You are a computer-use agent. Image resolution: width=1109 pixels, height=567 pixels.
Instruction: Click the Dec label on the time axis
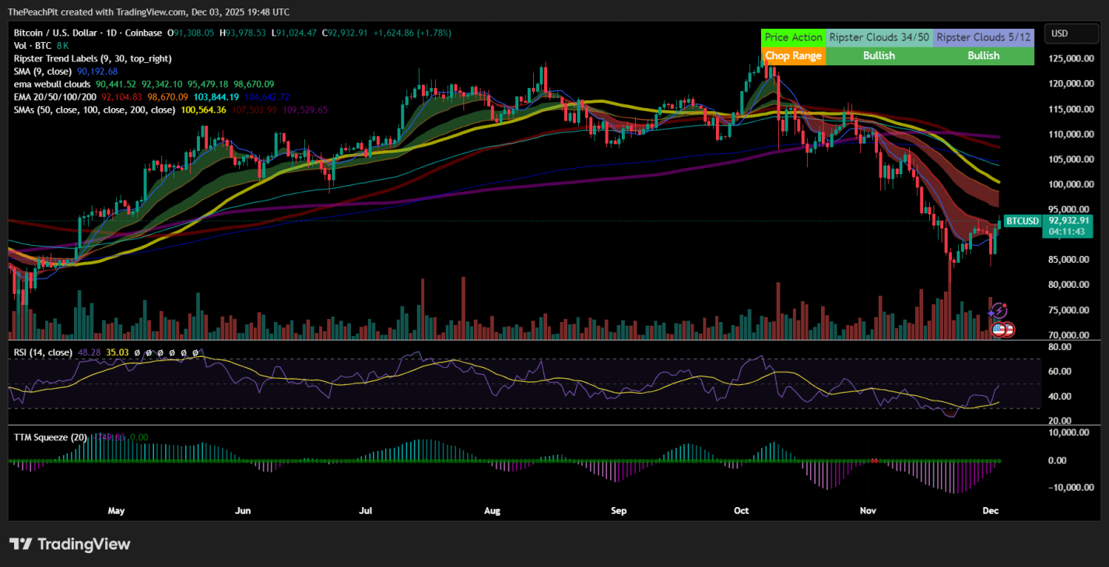coord(990,511)
